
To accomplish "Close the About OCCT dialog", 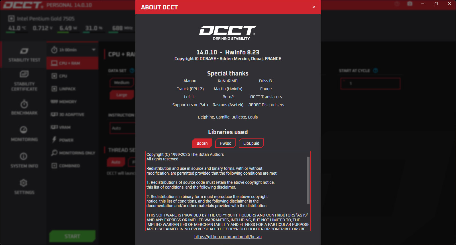I will (314, 7).
